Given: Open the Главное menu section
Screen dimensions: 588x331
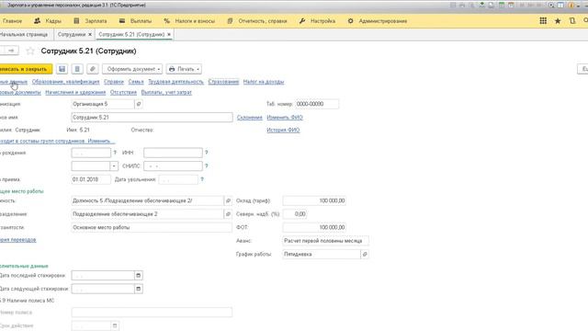Looking at the screenshot, I should (x=12, y=21).
